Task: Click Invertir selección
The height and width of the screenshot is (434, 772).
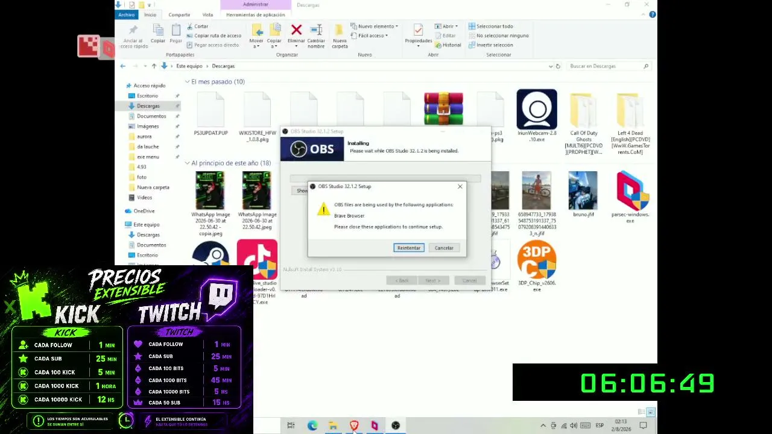Action: [490, 45]
